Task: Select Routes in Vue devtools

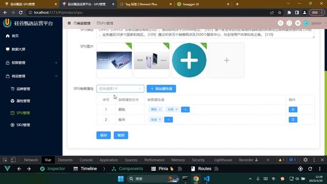Action: point(201,169)
